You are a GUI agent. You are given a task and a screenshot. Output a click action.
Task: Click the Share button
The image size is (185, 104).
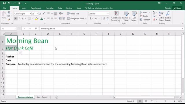tap(177, 8)
